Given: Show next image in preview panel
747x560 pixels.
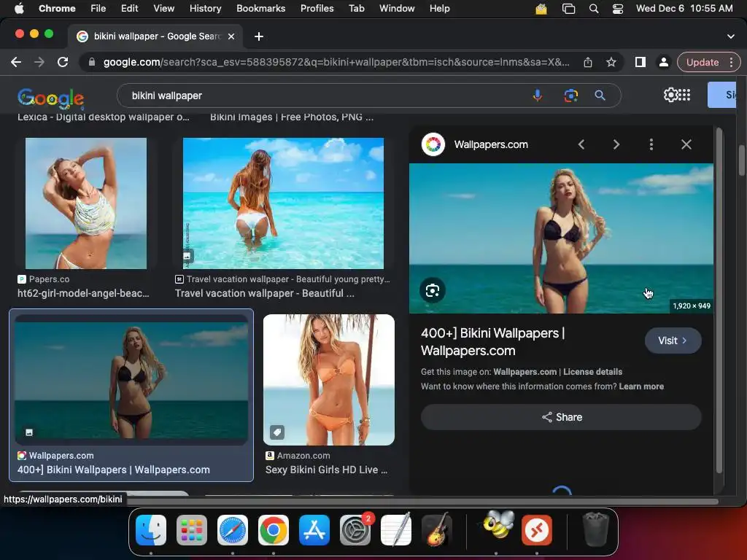Looking at the screenshot, I should (x=616, y=144).
